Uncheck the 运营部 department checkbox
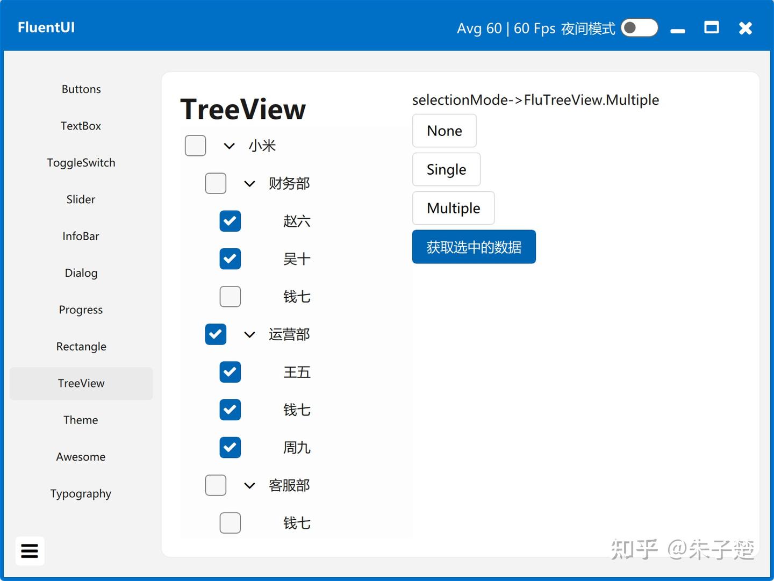This screenshot has height=581, width=774. click(x=216, y=334)
